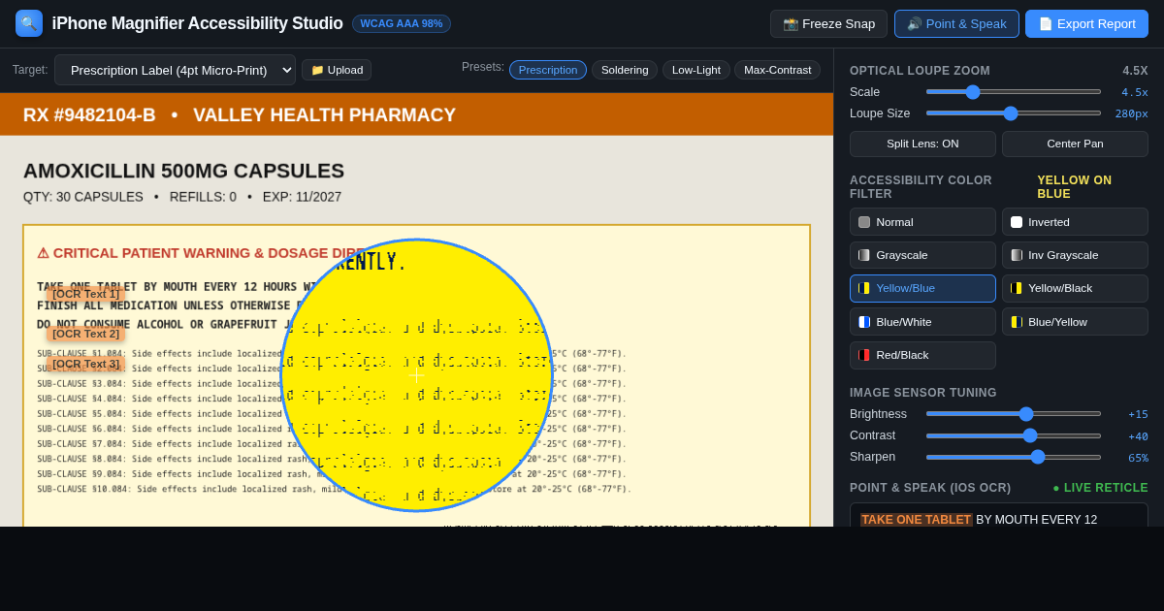Image resolution: width=1164 pixels, height=611 pixels.
Task: Adjust the Brightness slider
Action: coord(1014,414)
